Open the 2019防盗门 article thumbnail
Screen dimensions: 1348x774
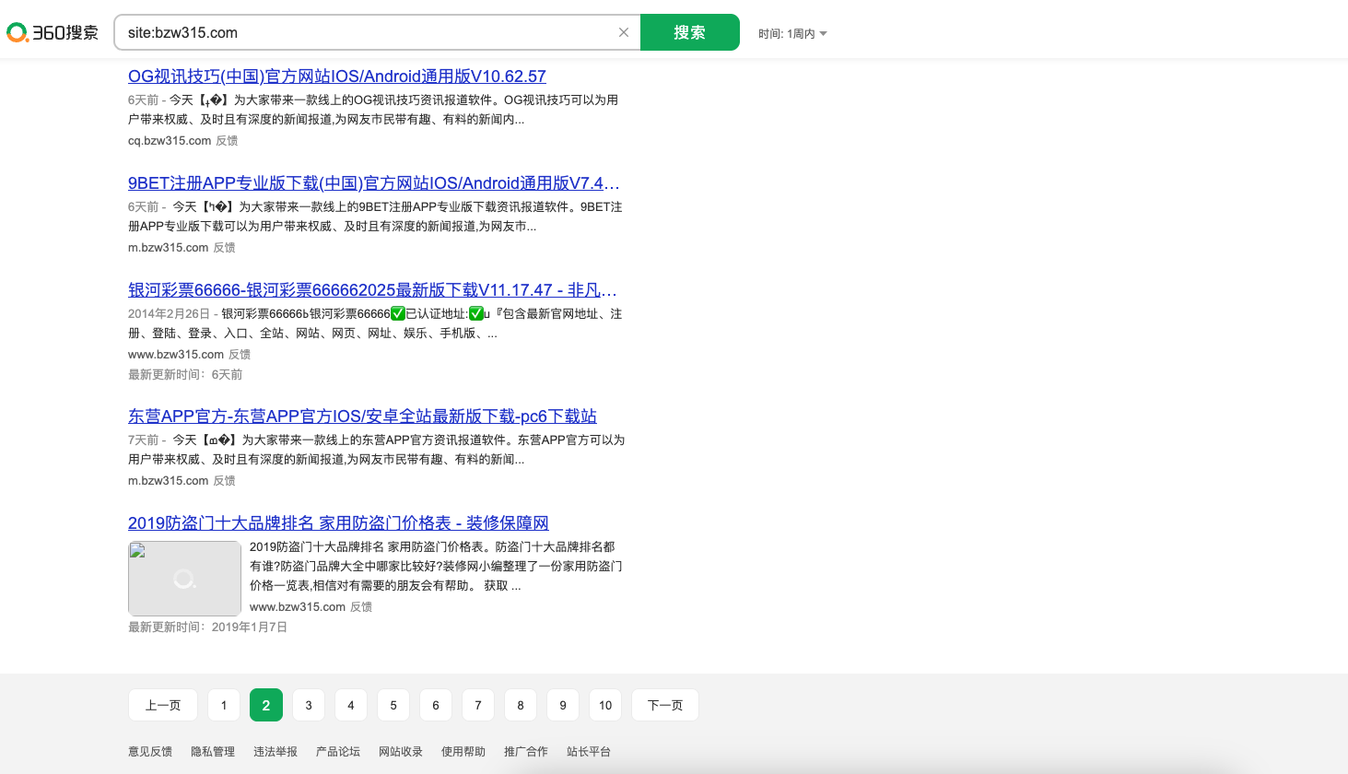pos(184,578)
